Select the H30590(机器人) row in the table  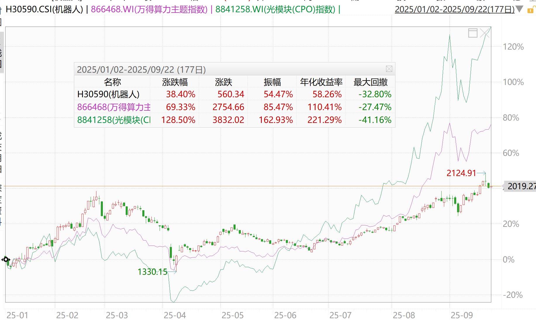click(x=109, y=94)
